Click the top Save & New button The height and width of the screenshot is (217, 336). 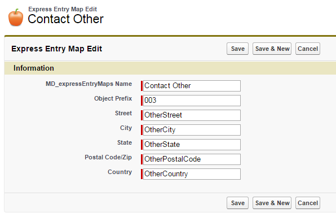[272, 49]
